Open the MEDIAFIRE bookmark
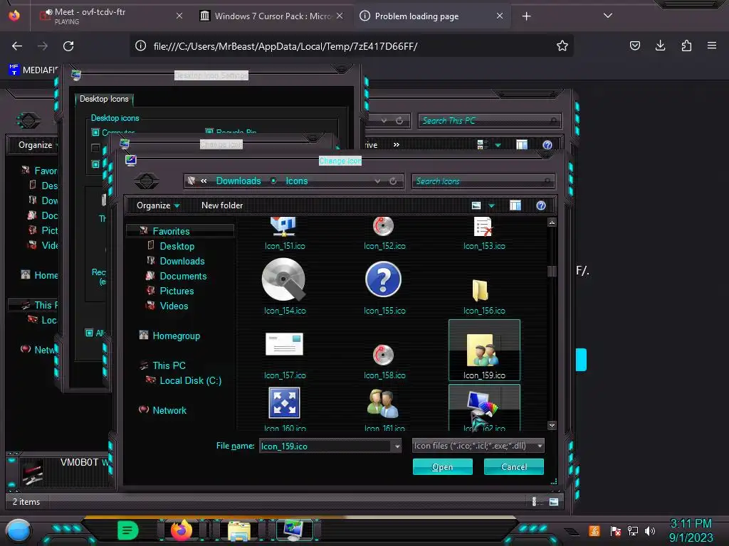Image resolution: width=729 pixels, height=546 pixels. point(33,70)
